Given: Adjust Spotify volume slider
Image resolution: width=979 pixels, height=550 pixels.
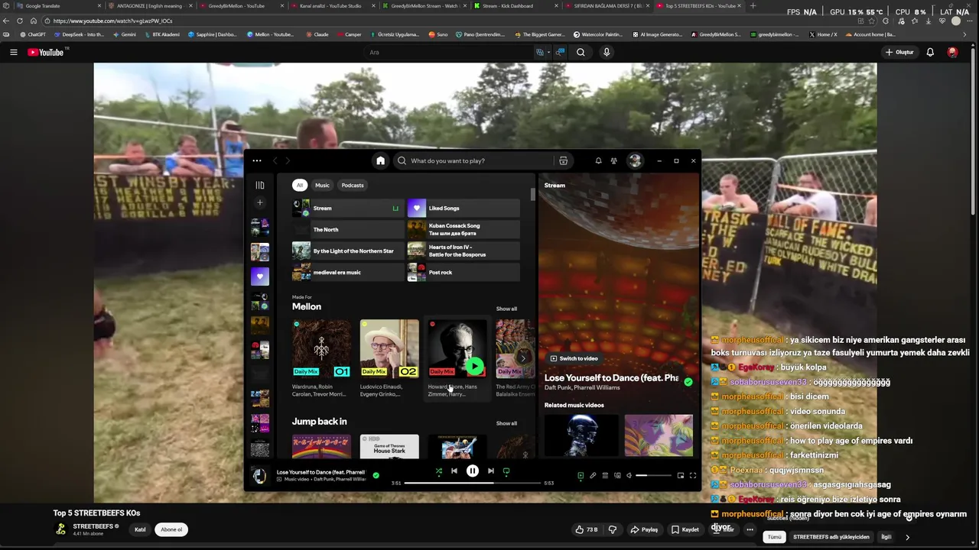Looking at the screenshot, I should [x=652, y=475].
